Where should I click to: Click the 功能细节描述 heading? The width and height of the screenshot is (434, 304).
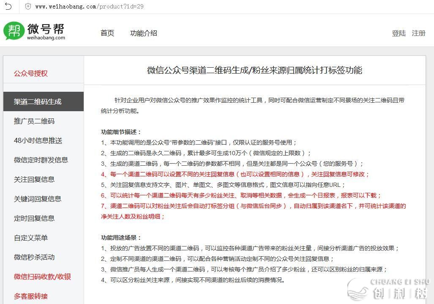click(121, 132)
